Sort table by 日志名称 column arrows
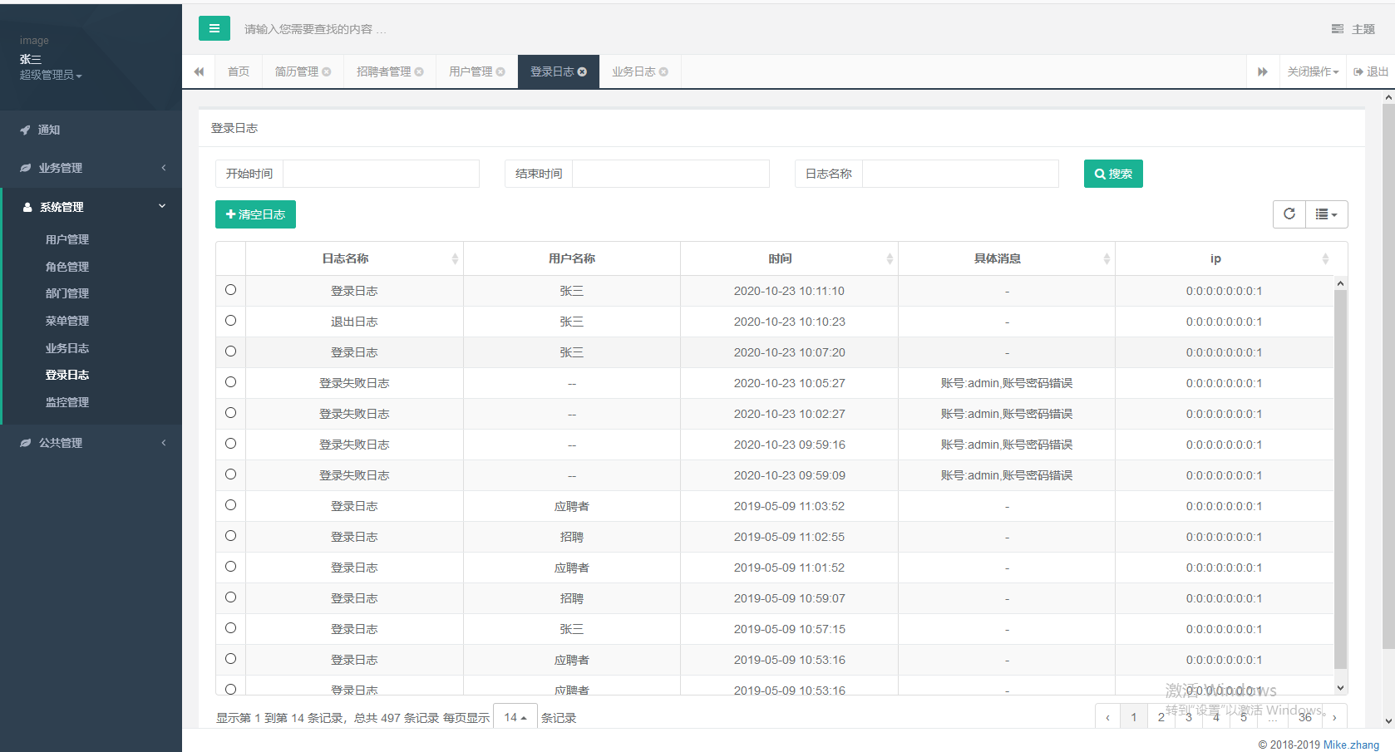This screenshot has height=752, width=1395. point(455,259)
